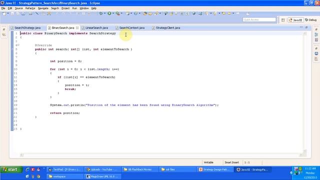The image size is (320, 180).
Task: Open the TextPad taskbar window
Action: [x=64, y=169]
